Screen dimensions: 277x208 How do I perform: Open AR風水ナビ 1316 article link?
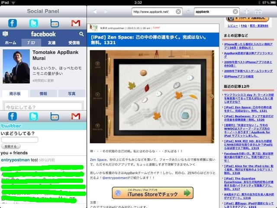pyautogui.click(x=249, y=196)
